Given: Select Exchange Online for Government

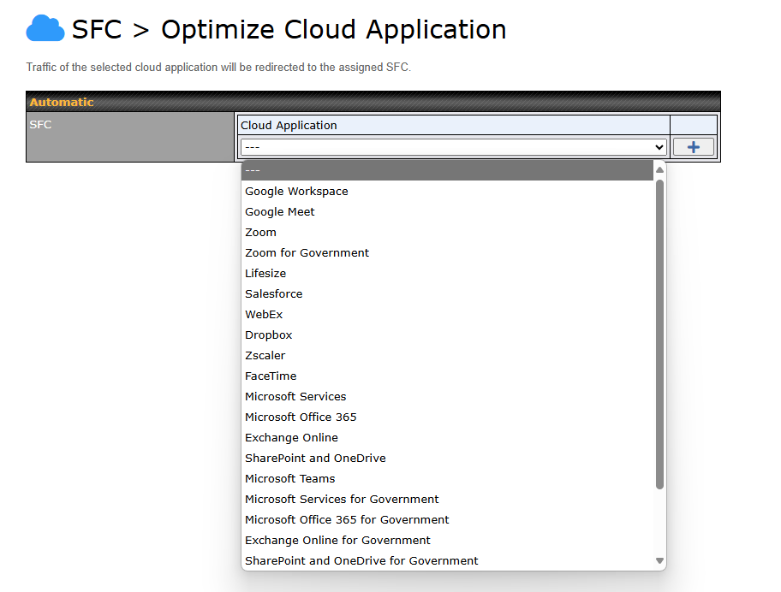Looking at the screenshot, I should click(447, 541).
